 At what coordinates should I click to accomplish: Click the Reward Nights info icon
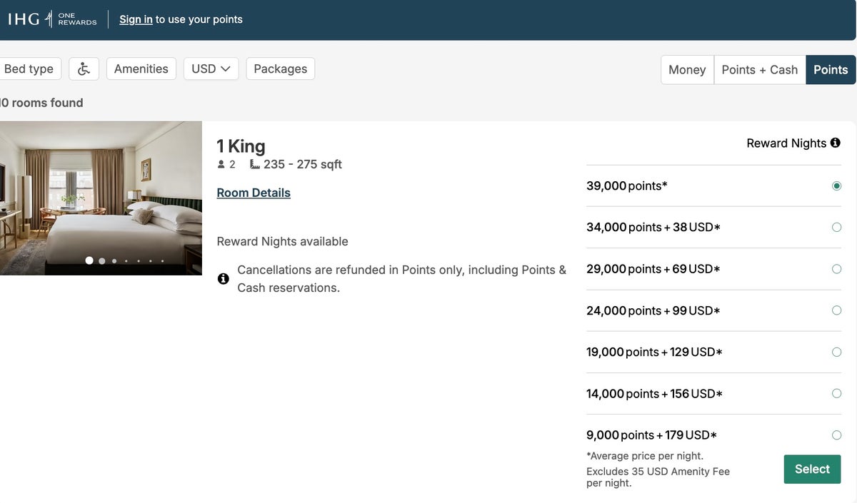[835, 142]
